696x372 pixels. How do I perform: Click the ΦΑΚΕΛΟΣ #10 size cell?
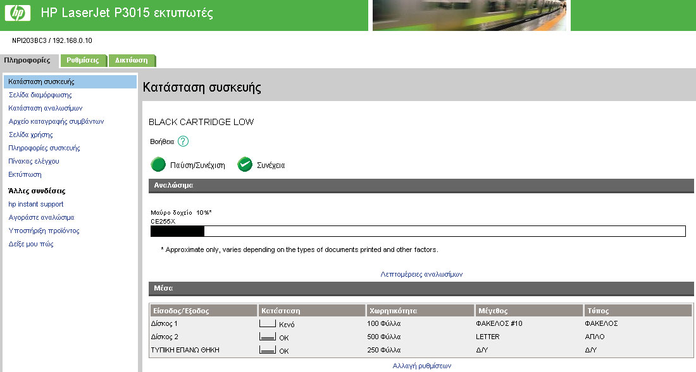pyautogui.click(x=499, y=324)
